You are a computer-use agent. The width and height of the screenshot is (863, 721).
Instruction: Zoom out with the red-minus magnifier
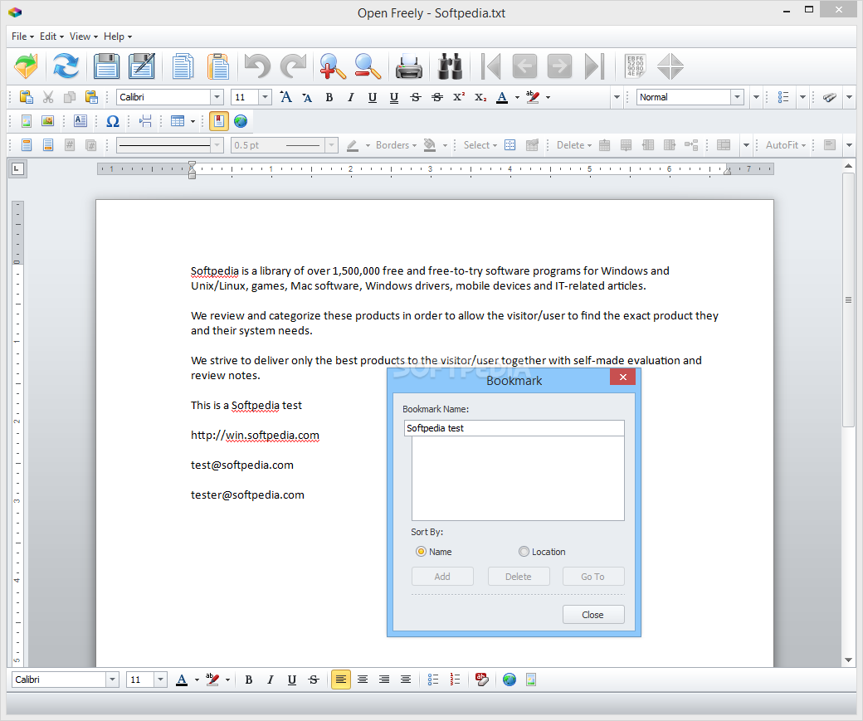[x=368, y=66]
